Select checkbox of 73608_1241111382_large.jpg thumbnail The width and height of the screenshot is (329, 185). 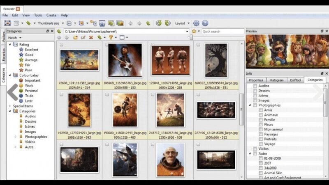coord(61,45)
